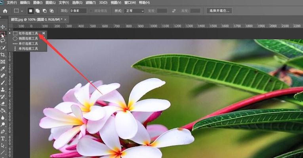Open the 图像(I) menu
303x158 pixels.
coord(38,3)
